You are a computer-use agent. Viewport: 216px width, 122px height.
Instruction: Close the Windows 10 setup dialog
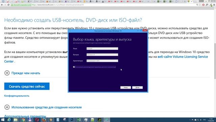click(145, 30)
